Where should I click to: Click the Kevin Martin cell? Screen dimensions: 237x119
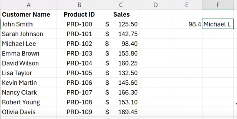(19, 83)
